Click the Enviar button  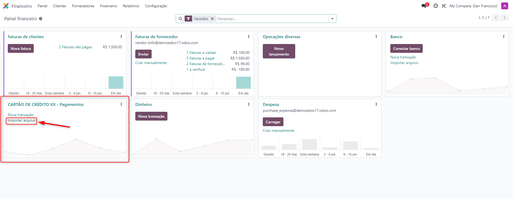pyautogui.click(x=143, y=54)
